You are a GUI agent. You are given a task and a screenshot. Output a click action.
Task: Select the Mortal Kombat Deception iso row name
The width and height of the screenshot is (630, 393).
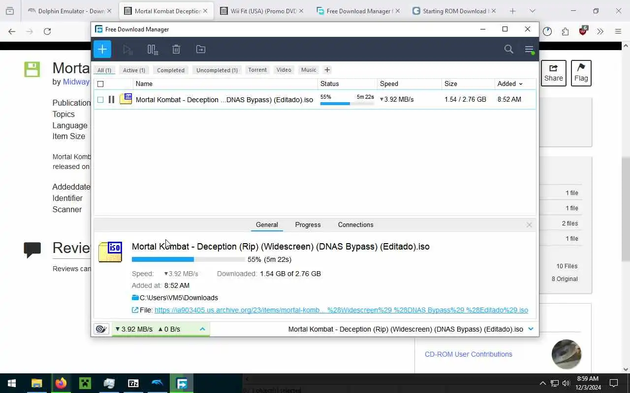(224, 100)
